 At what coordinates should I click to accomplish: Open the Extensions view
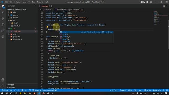[3, 31]
